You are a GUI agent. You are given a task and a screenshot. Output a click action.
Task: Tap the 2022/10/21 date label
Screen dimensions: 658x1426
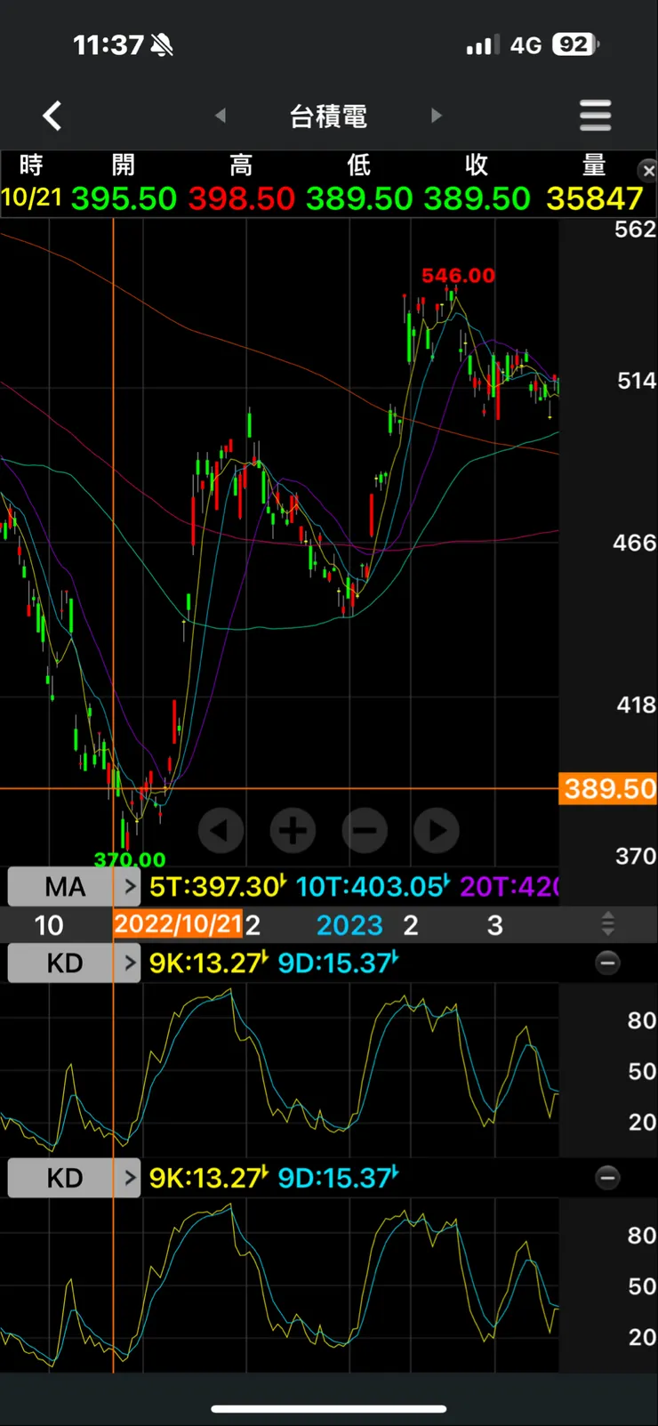click(x=178, y=924)
